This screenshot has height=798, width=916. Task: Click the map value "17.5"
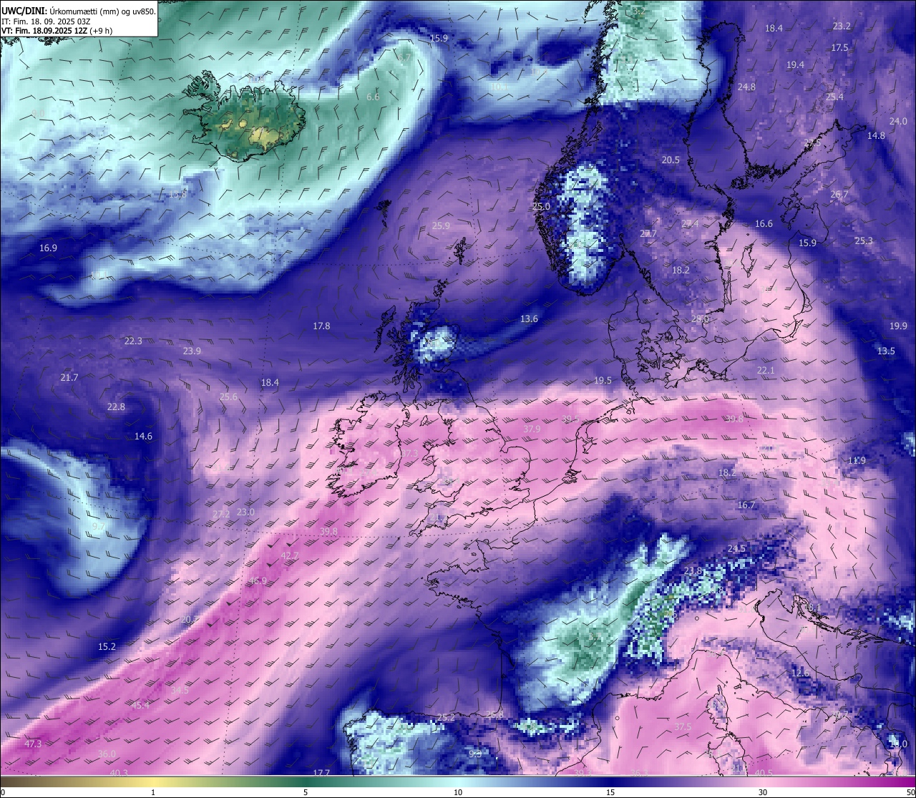[839, 48]
